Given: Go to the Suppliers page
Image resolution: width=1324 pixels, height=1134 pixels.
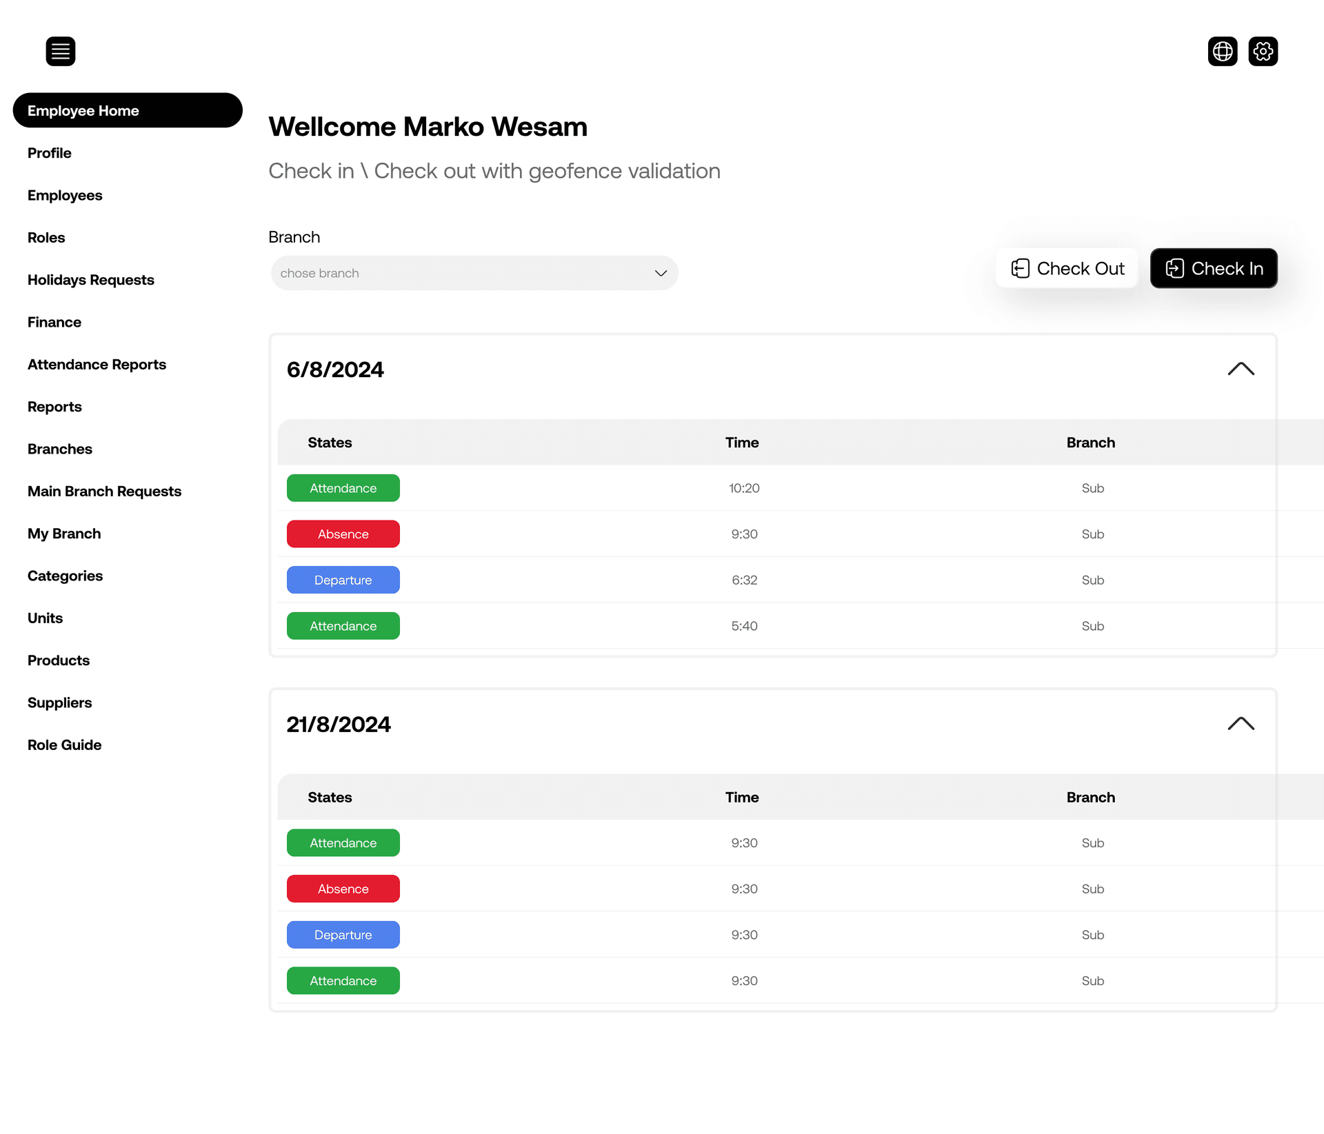Looking at the screenshot, I should [59, 702].
